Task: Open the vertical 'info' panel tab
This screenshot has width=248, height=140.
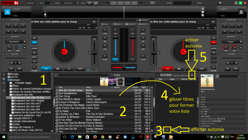Action: click(198, 102)
